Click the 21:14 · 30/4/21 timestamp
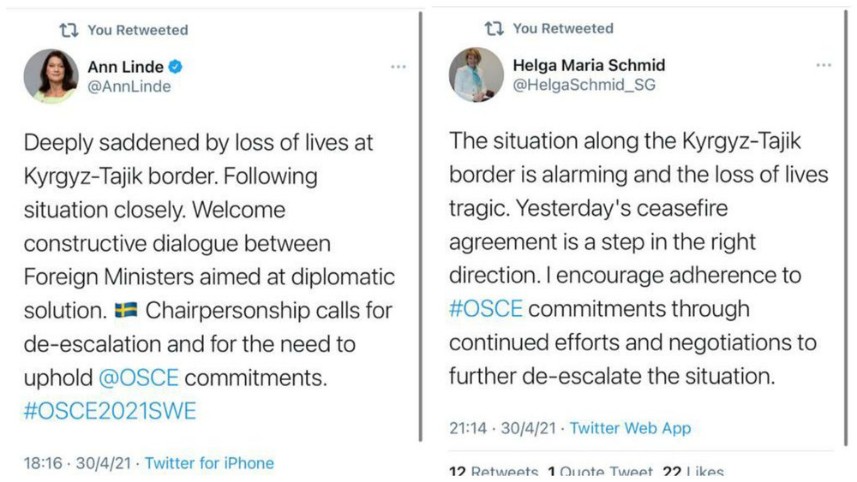This screenshot has width=857, height=482. pos(504,428)
